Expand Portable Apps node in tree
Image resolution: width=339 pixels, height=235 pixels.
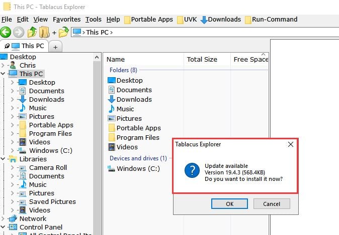pyautogui.click(x=13, y=125)
